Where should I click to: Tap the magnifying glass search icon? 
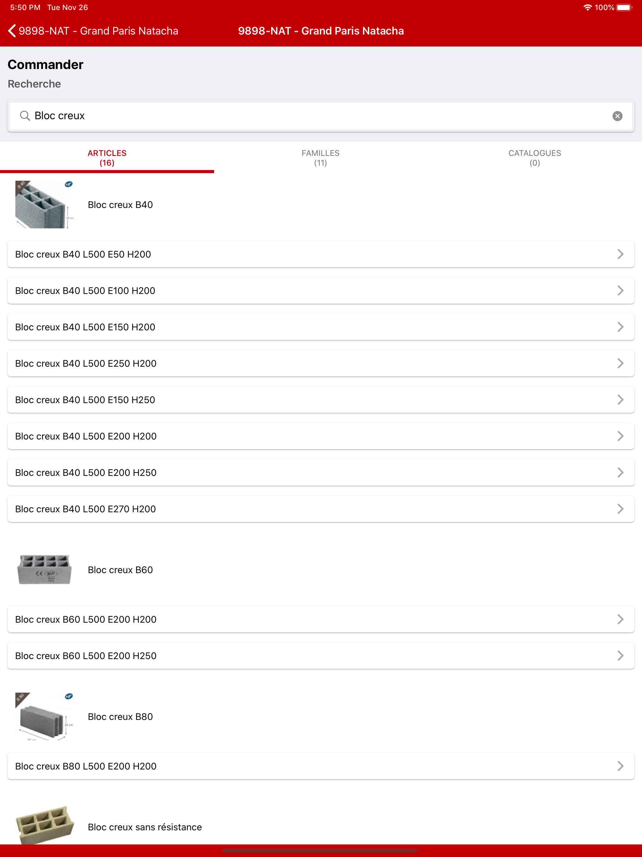pos(25,116)
